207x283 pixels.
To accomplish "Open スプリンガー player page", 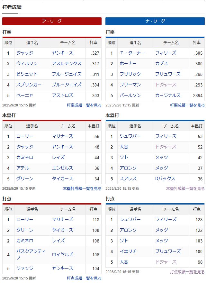I will [x=29, y=85].
